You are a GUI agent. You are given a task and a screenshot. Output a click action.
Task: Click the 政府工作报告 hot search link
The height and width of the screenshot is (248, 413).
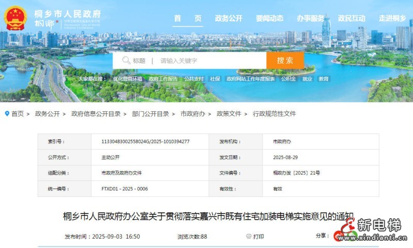pos(163,79)
